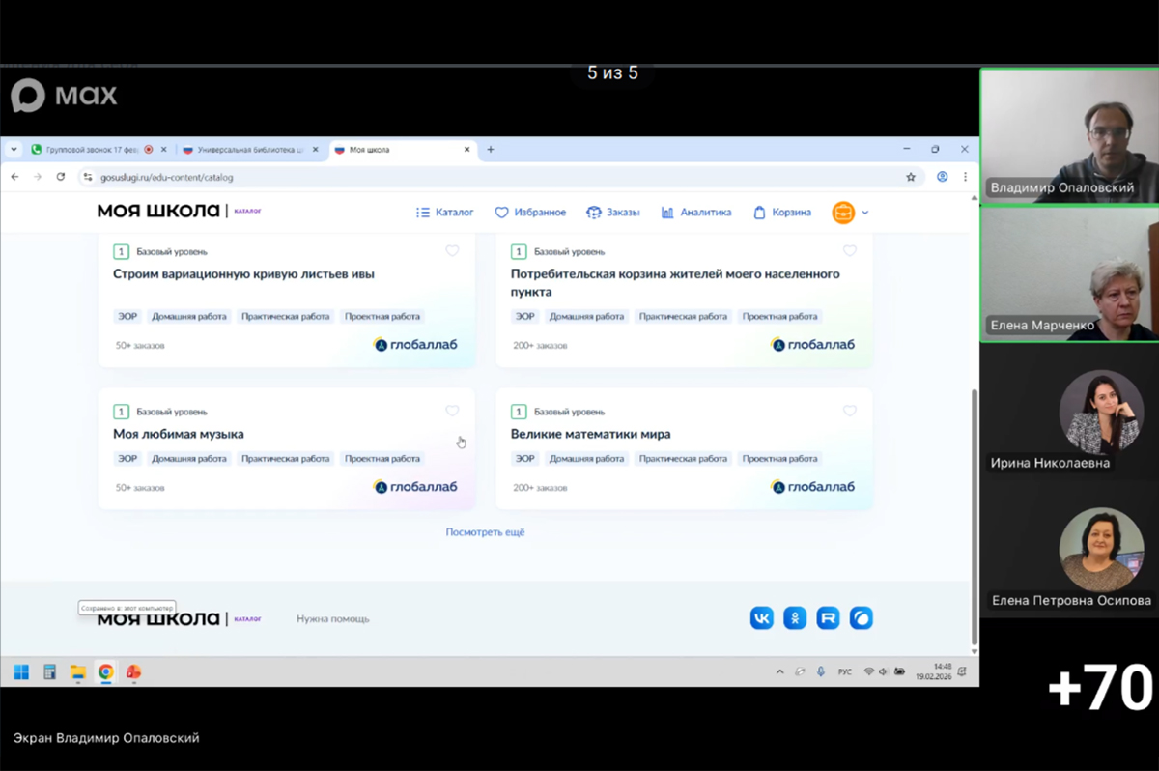Select Ирина Николаевна participant avatar
Viewport: 1159px width, 771px height.
point(1101,412)
